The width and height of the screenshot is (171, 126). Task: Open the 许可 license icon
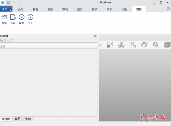(13, 17)
